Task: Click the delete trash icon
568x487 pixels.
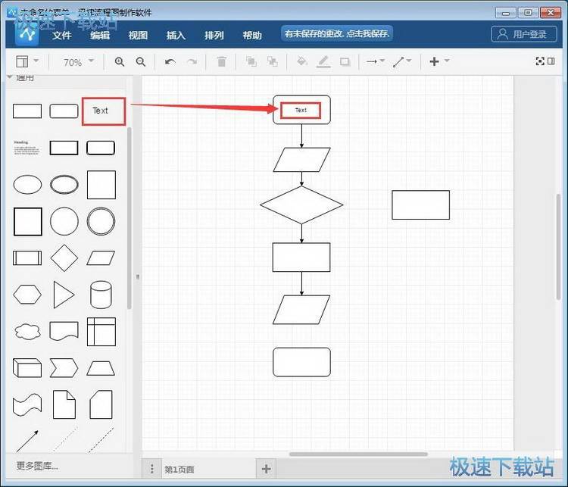Action: pos(222,61)
